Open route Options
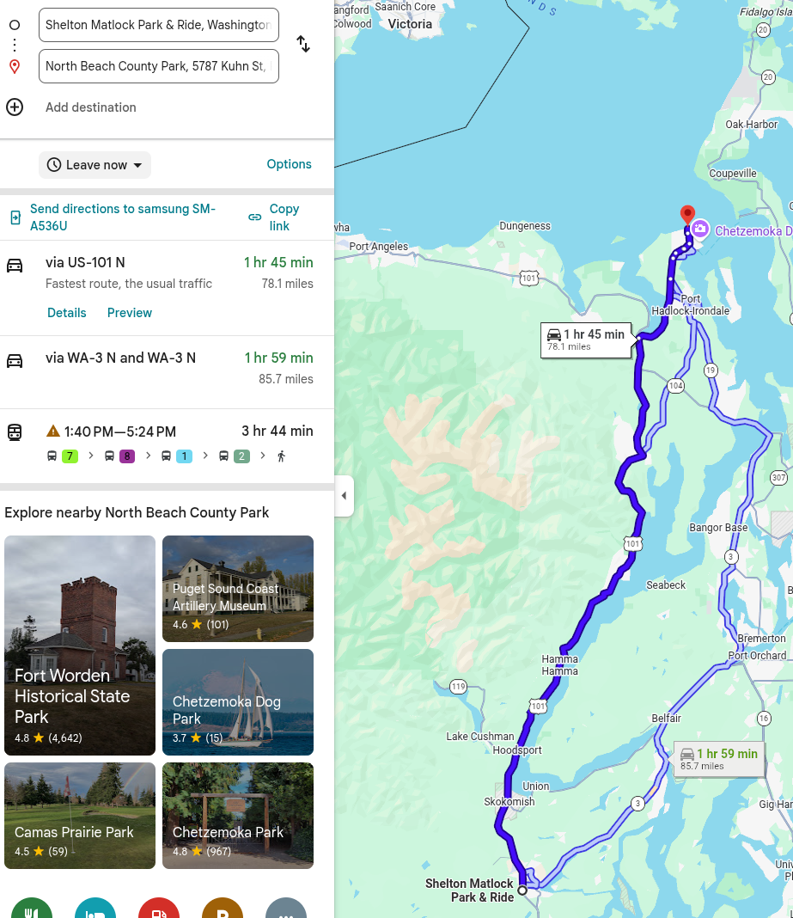The image size is (793, 918). coord(289,164)
